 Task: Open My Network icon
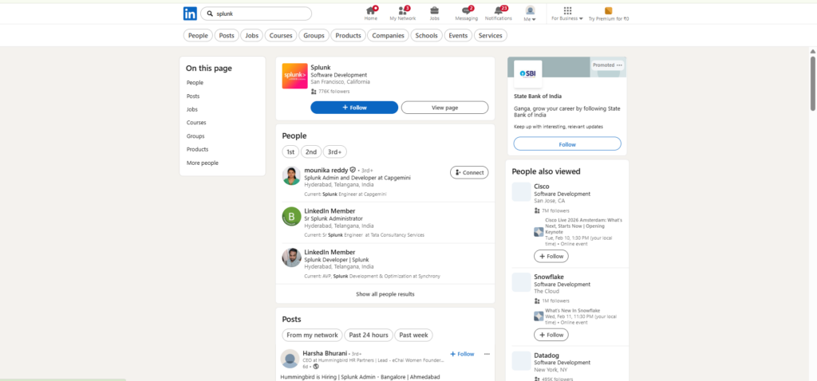tap(402, 10)
